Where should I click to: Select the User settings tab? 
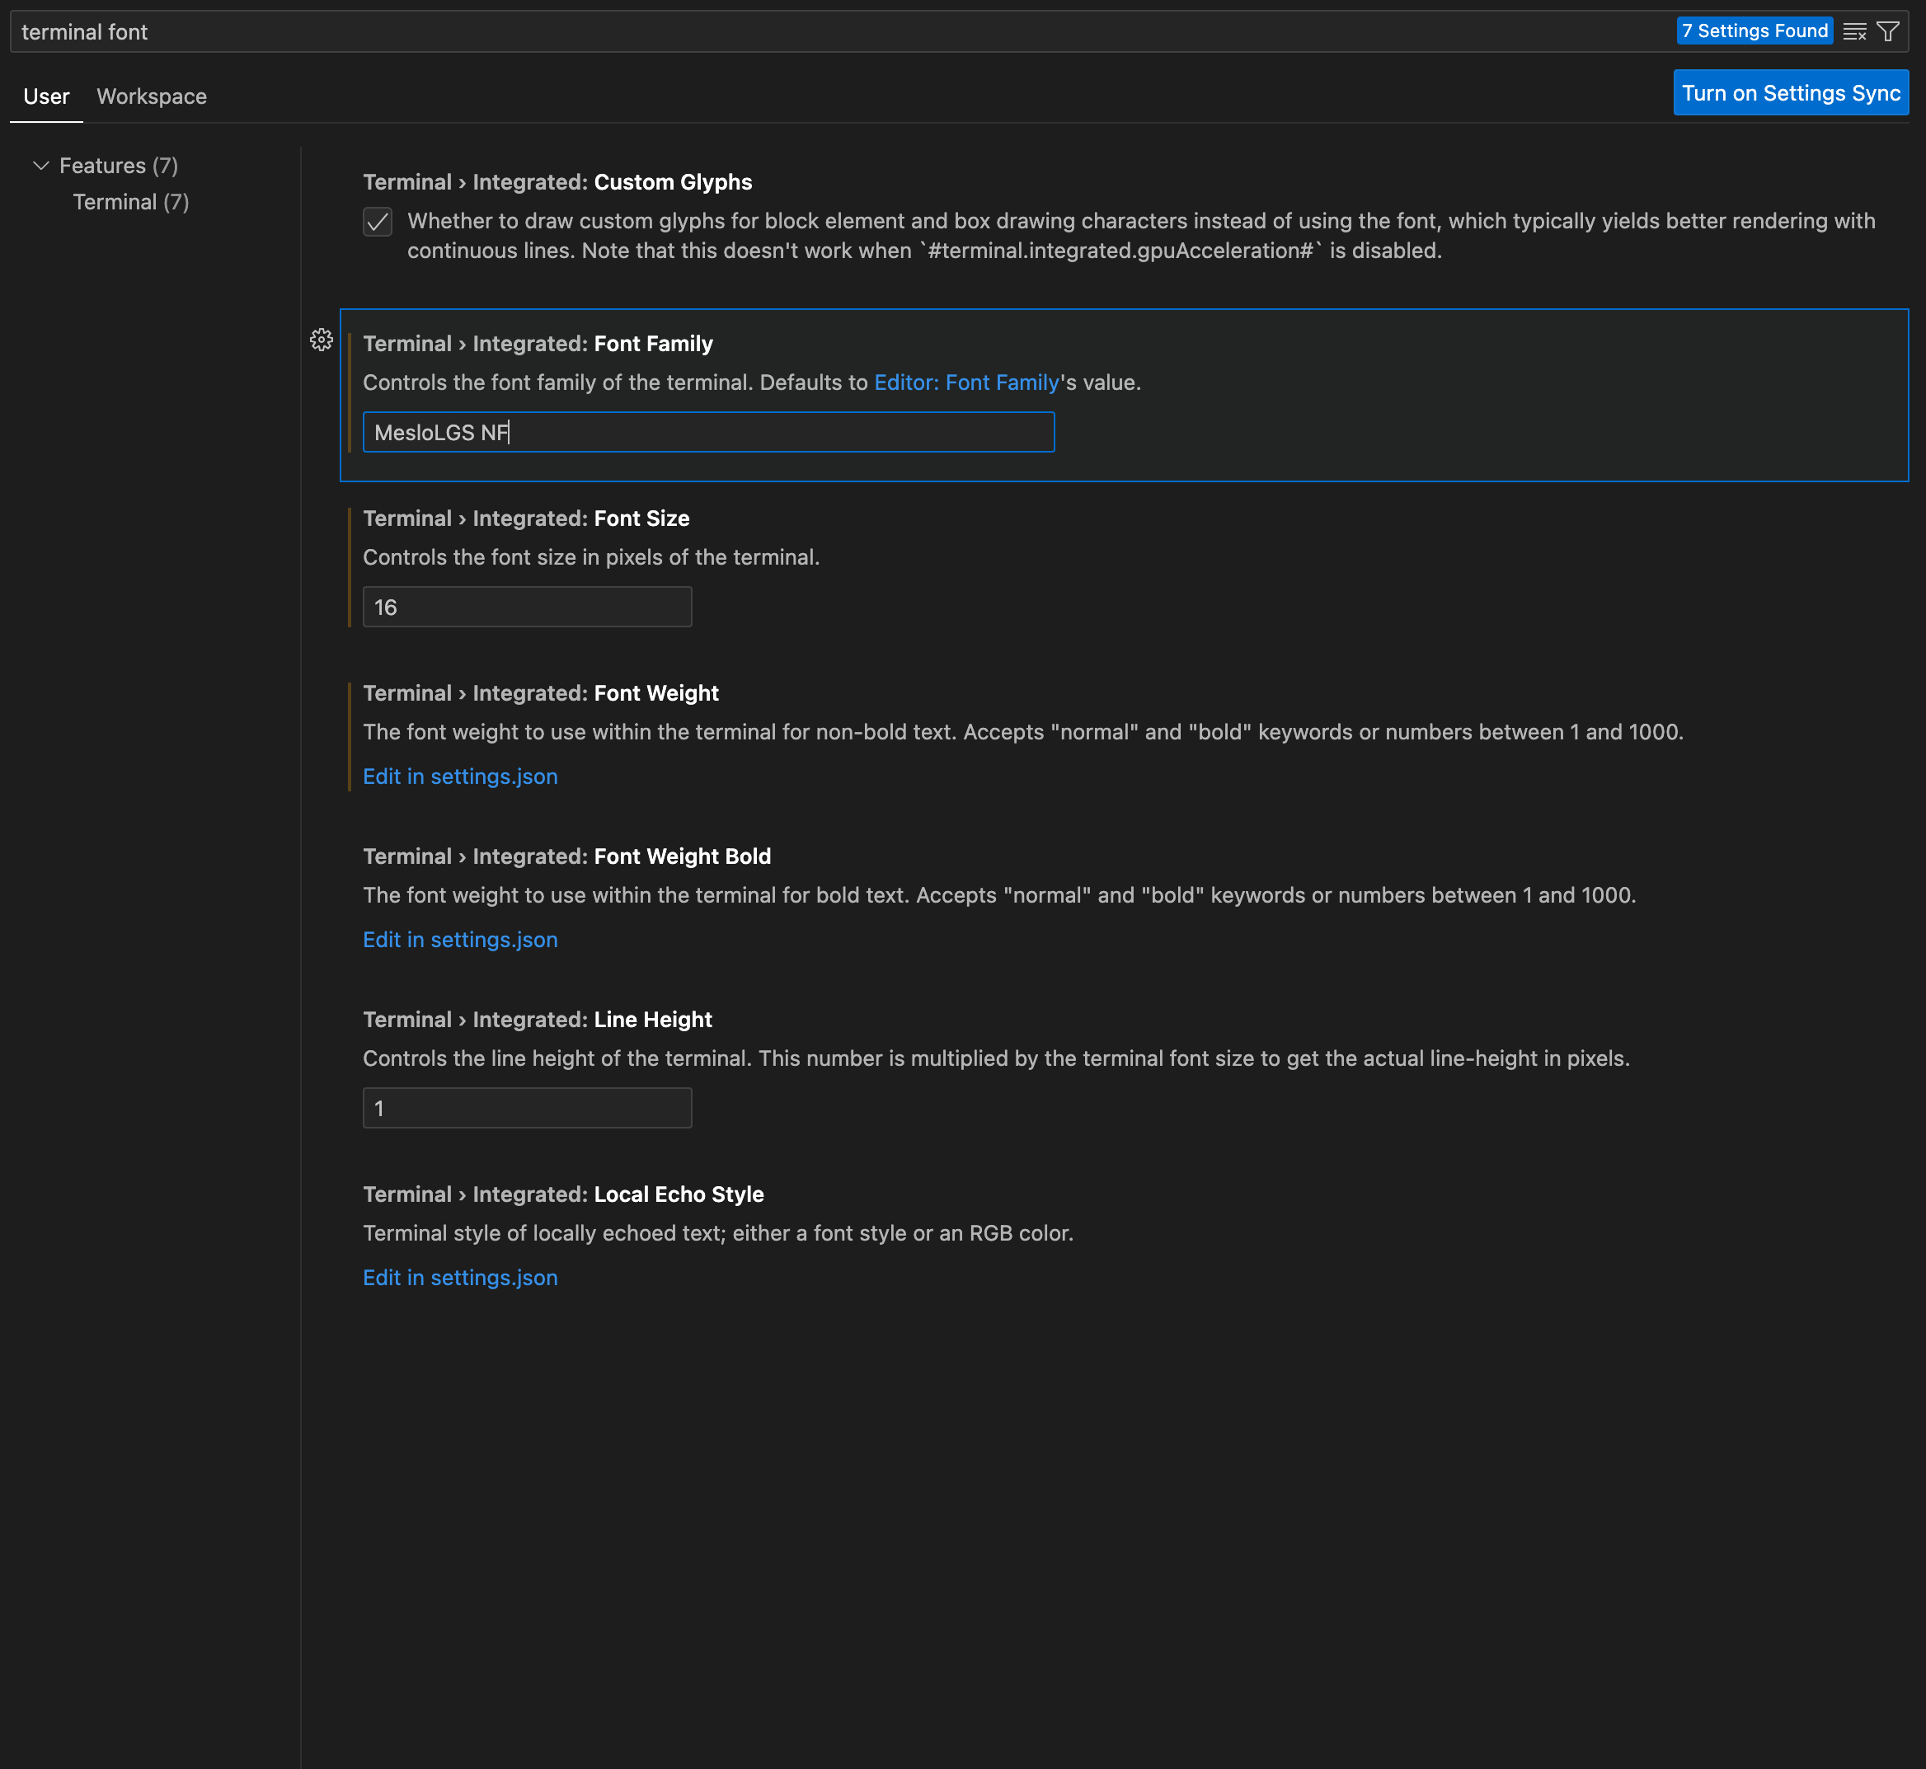[x=46, y=96]
